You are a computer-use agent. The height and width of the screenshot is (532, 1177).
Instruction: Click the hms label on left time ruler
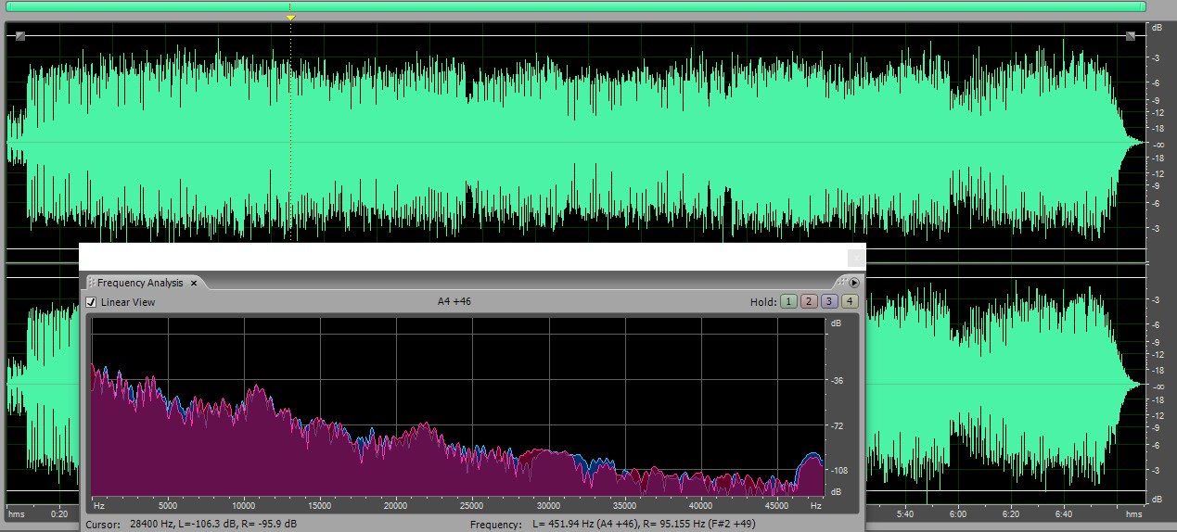pos(16,513)
